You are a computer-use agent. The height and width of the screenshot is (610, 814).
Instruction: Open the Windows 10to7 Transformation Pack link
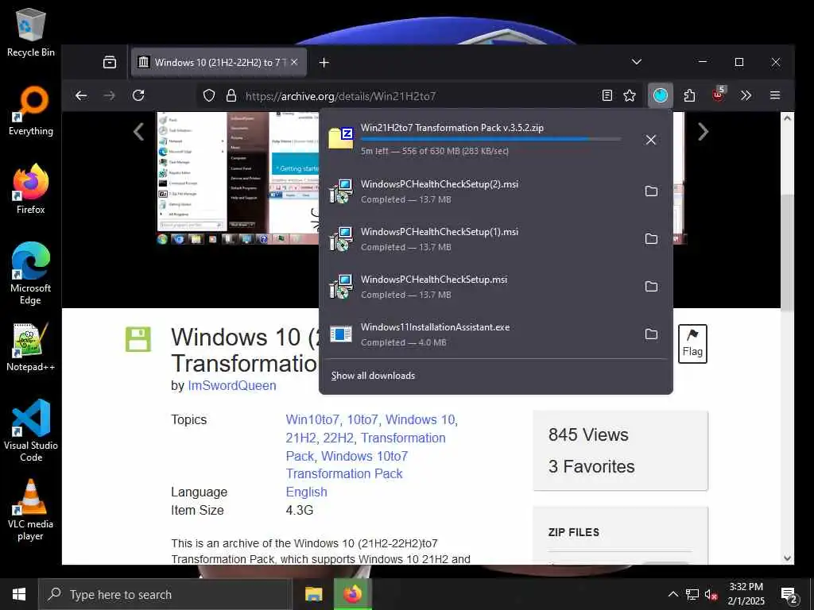coord(347,465)
